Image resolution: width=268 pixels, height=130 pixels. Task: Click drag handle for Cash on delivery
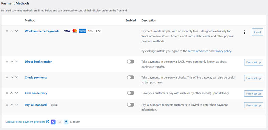pos(7,93)
